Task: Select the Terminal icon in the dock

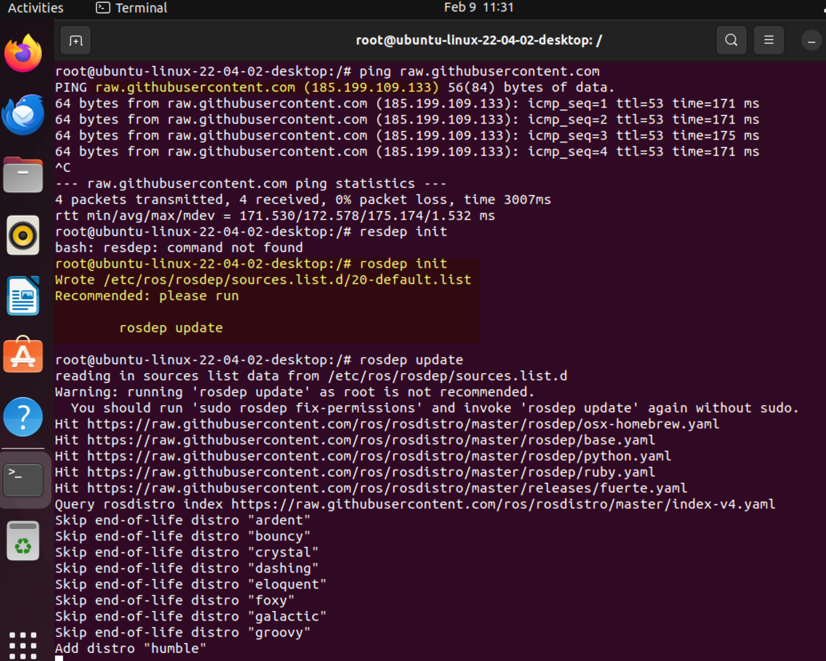Action: tap(23, 480)
